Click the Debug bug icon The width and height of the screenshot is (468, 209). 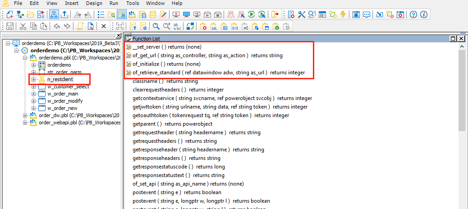pos(231,14)
